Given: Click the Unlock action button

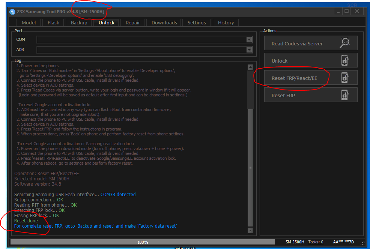Looking at the screenshot, I should 311,60.
